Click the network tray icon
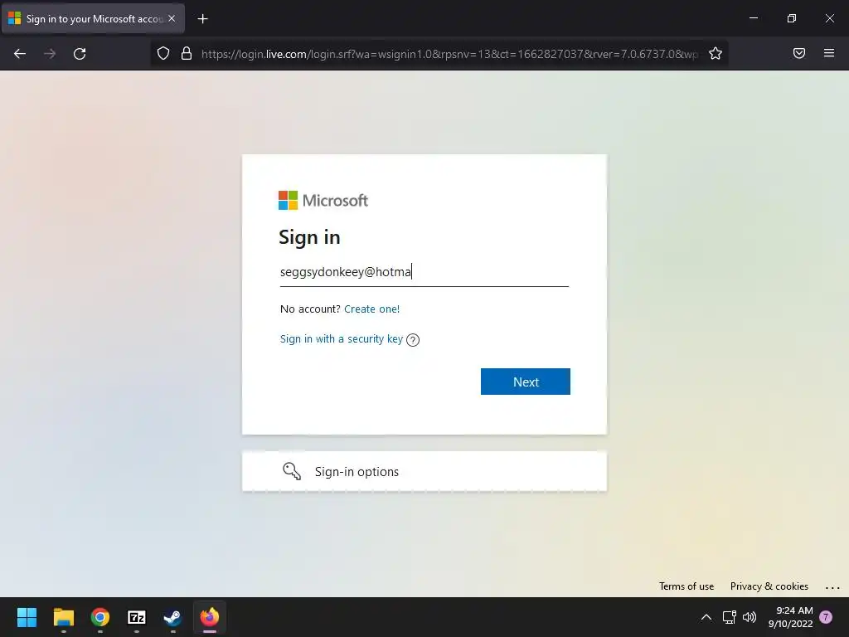 pos(729,617)
